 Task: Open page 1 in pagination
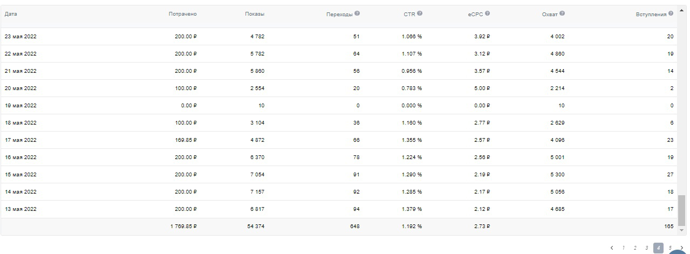[624, 248]
